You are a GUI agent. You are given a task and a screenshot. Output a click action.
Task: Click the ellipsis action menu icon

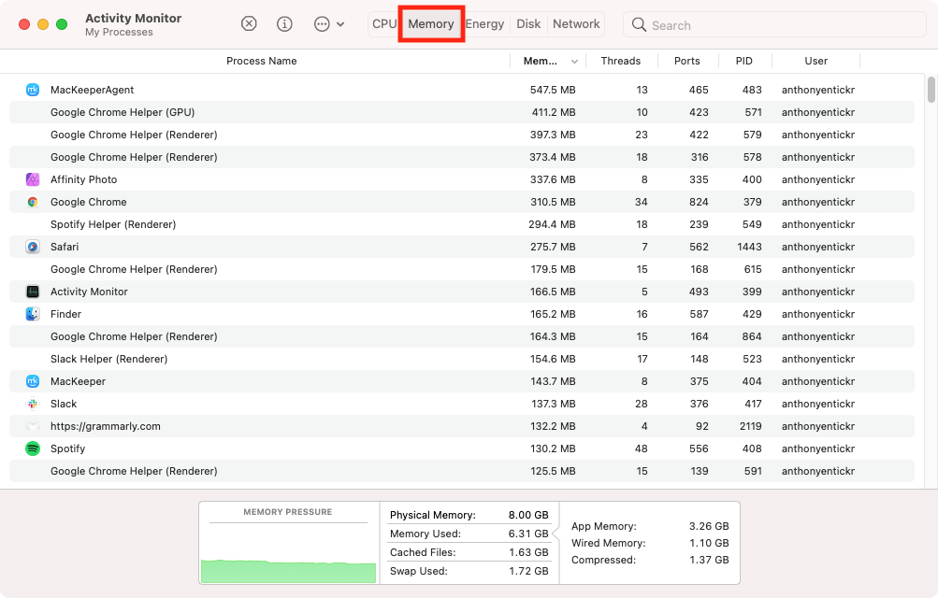(322, 24)
